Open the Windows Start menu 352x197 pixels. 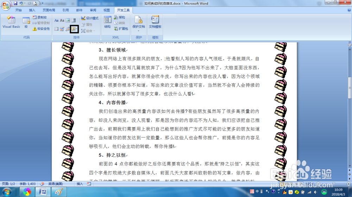6,192
